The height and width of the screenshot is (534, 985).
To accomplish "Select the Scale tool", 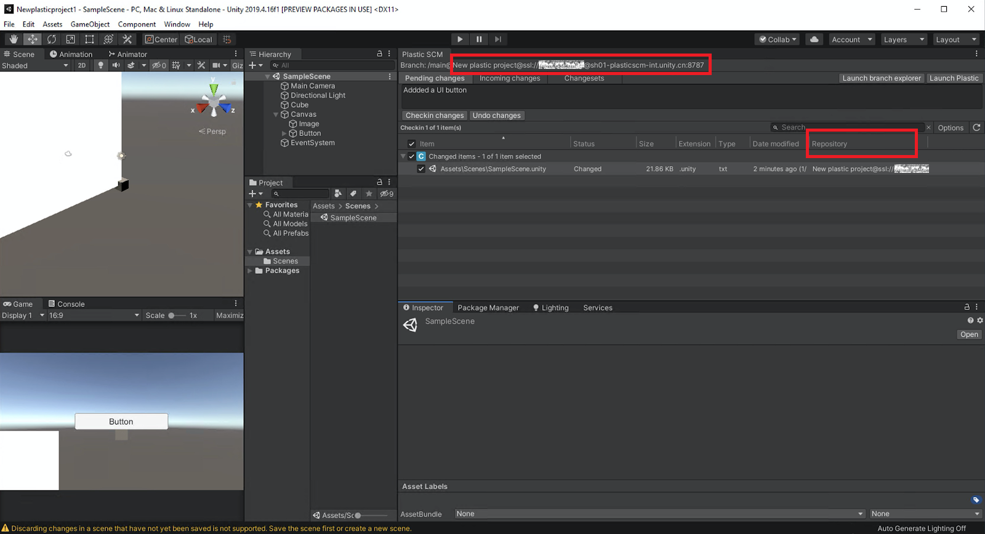I will click(70, 39).
